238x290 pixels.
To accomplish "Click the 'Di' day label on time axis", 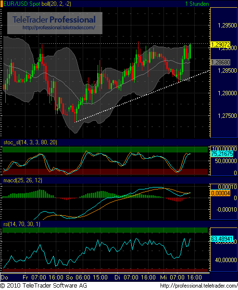I will (x=117, y=277).
